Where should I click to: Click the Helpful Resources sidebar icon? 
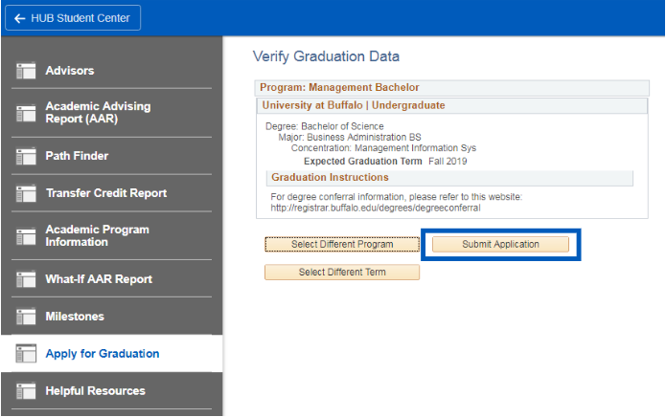point(26,391)
